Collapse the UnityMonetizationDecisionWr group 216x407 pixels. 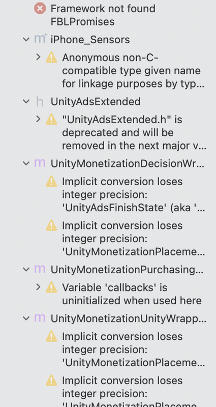[26, 163]
